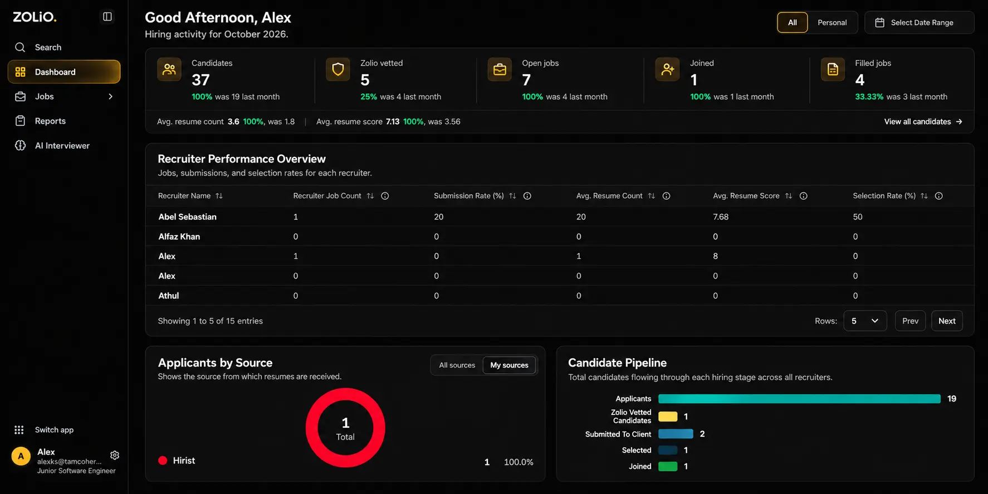Screen dimensions: 988x494
Task: Open Select Date Range picker
Action: [x=919, y=22]
